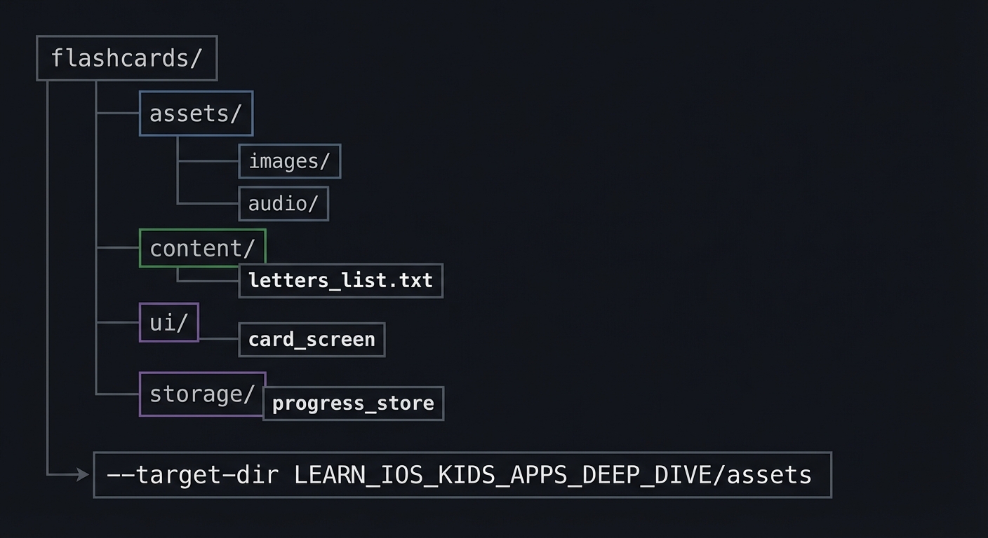Select the green content/ folder node
Image resolution: width=988 pixels, height=538 pixels.
point(202,248)
